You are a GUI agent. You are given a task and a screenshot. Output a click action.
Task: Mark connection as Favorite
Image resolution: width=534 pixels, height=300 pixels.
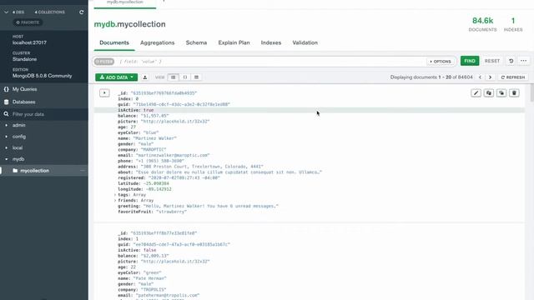point(28,22)
